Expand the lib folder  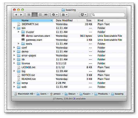tap(14, 59)
